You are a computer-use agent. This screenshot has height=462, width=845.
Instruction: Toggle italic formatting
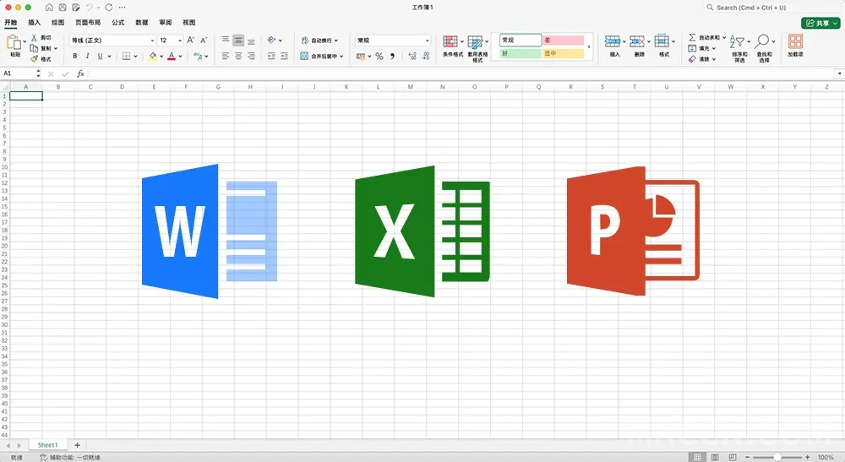click(87, 57)
